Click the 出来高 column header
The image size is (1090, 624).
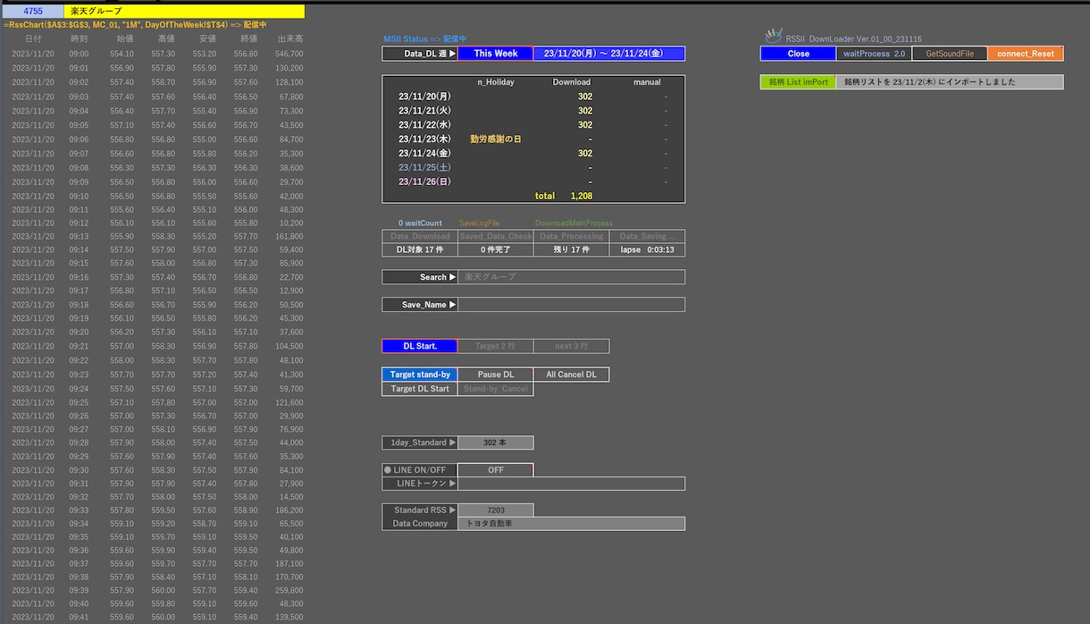coord(290,39)
